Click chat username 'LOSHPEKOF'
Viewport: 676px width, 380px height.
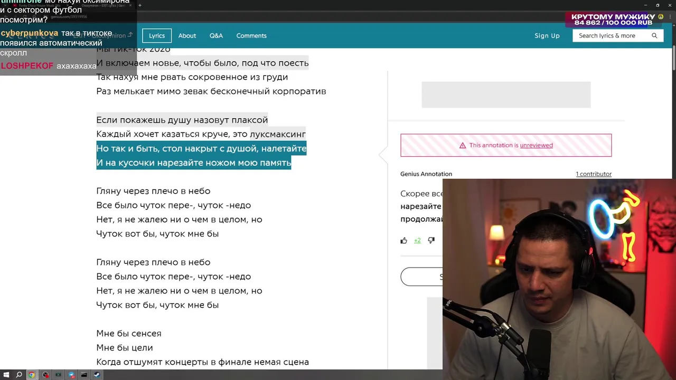(x=27, y=66)
